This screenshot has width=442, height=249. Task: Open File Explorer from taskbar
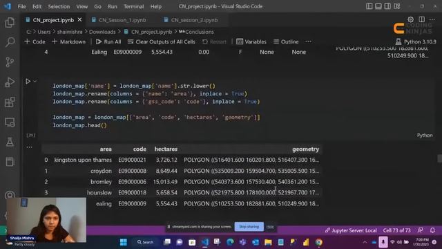pos(268,242)
